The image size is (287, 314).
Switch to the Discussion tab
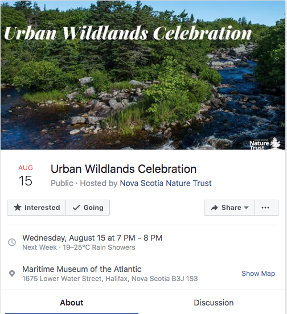214,303
